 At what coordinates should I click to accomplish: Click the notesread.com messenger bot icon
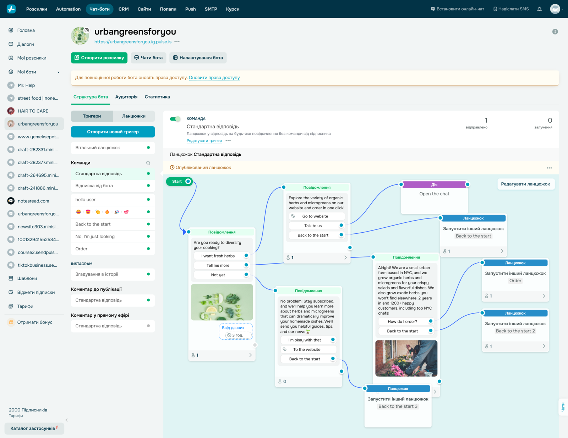[11, 201]
